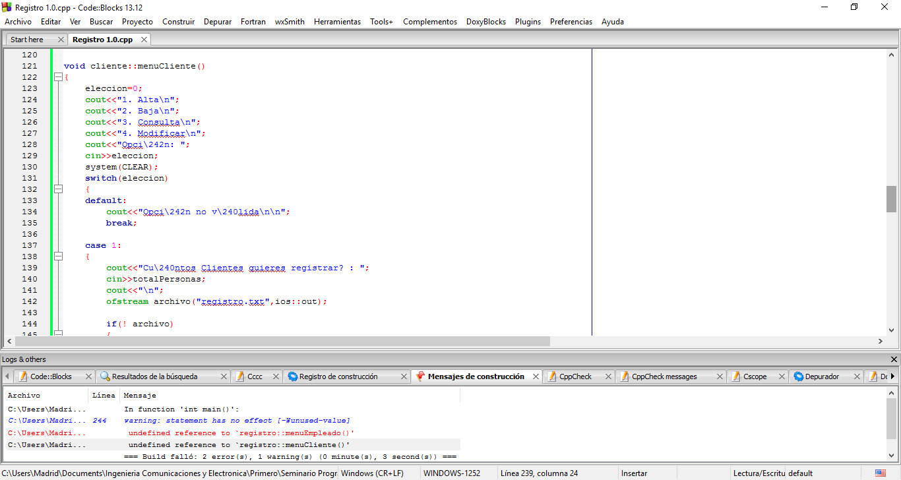901x480 pixels.
Task: Click the Code::Blocks app icon in title bar
Action: pos(7,7)
